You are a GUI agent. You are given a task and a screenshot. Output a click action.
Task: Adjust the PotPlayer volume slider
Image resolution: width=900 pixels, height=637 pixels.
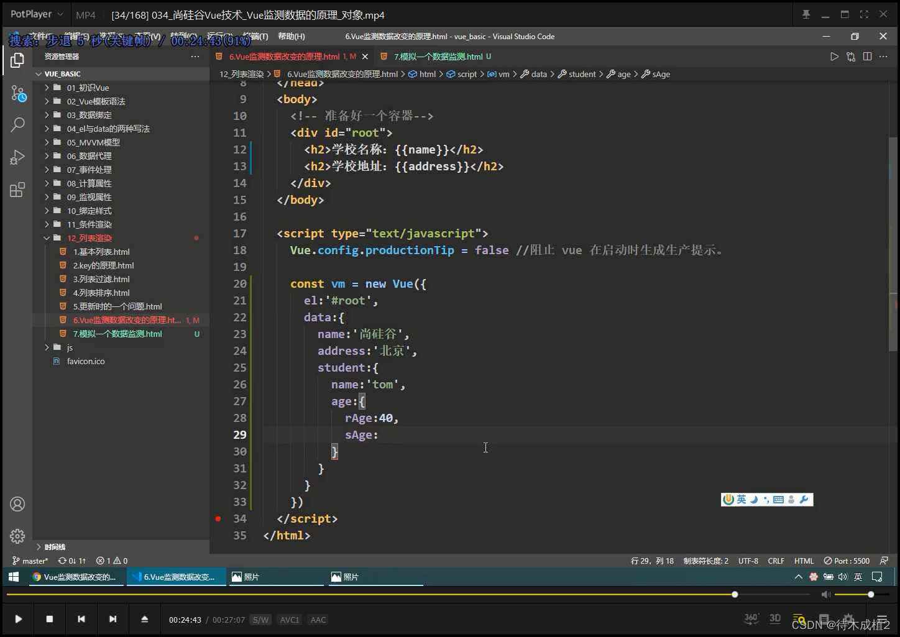pos(863,595)
